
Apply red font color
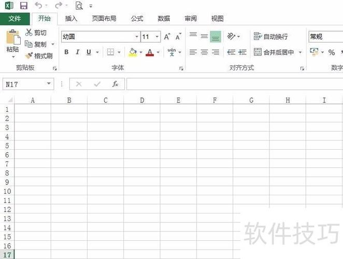click(150, 52)
